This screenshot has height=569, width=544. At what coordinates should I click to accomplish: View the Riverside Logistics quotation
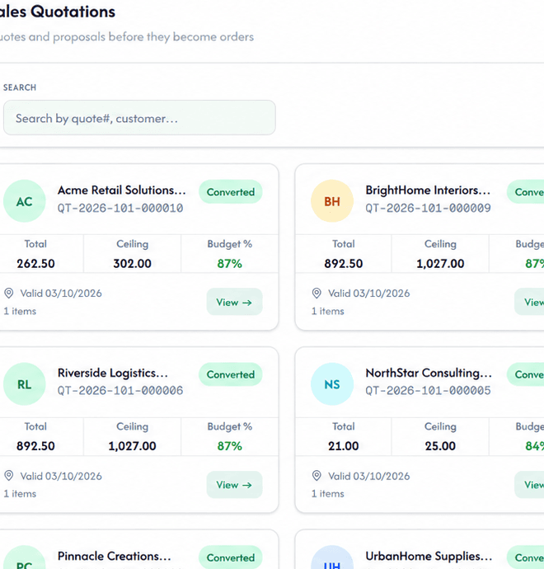coord(234,484)
